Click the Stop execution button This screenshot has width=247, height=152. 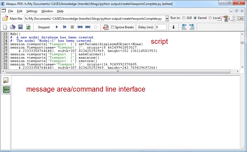point(73,27)
